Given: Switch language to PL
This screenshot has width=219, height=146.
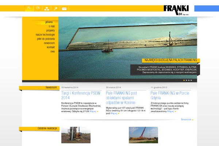Looking at the screenshot, I should coord(29,8).
